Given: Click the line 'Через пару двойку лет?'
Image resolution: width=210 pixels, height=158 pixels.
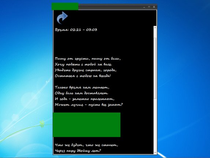Looking at the screenshot, I should pyautogui.click(x=78, y=151).
